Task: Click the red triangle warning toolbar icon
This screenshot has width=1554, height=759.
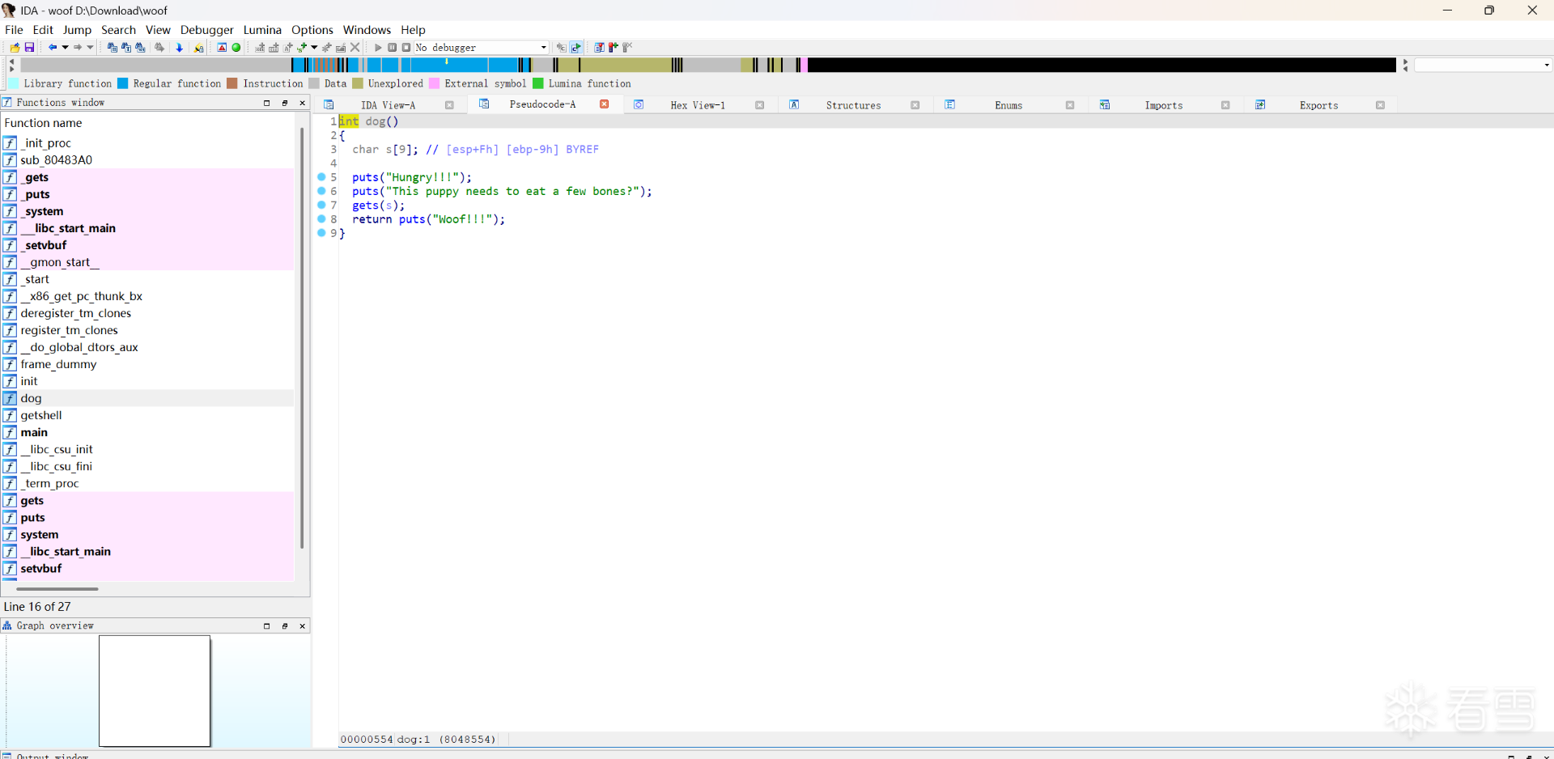Action: (x=222, y=48)
